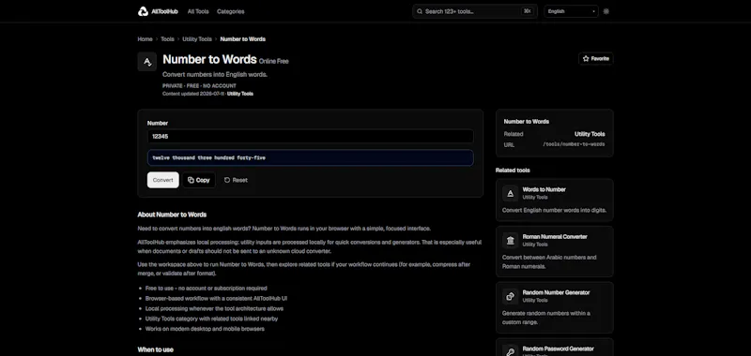
Task: Click the AllToolHub logo icon
Action: click(143, 11)
